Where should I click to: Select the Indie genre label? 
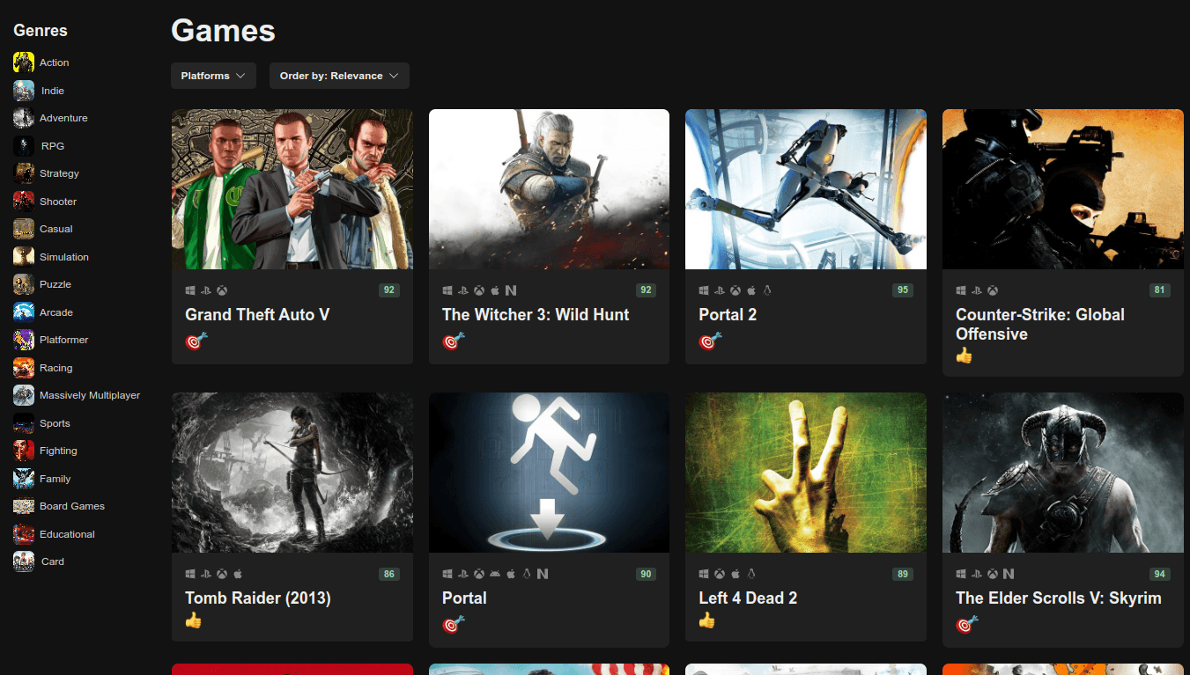[53, 91]
